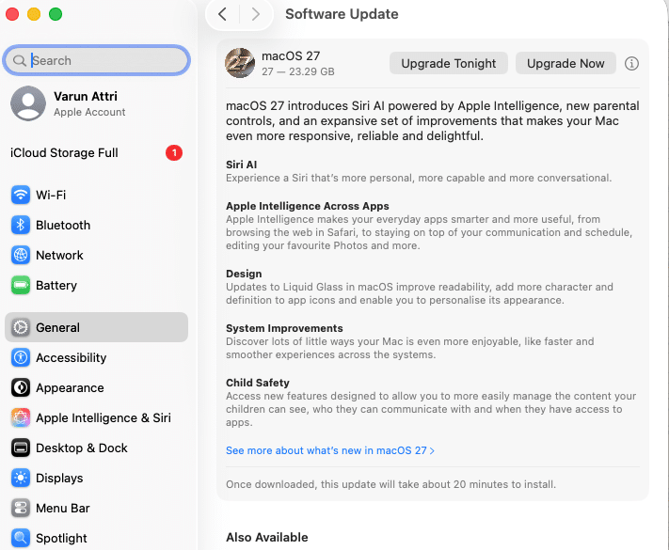Go forward with the right arrow
This screenshot has height=550, width=669.
coord(256,14)
